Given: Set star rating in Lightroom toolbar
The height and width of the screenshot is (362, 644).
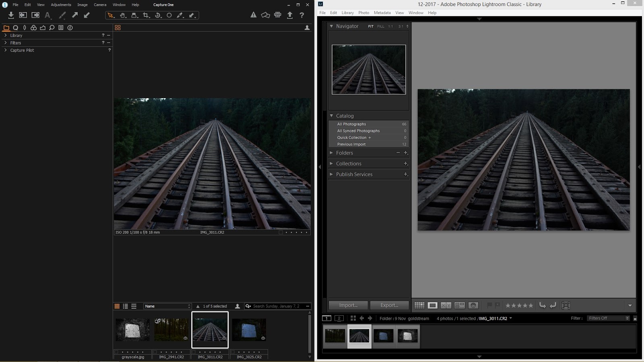Looking at the screenshot, I should click(519, 306).
